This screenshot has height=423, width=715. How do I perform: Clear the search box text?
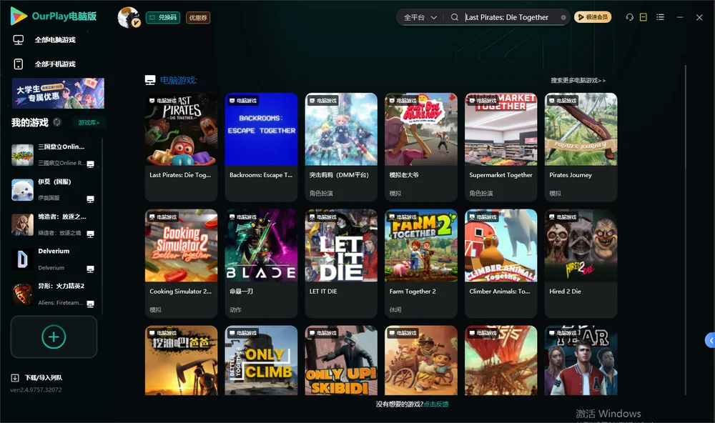tap(563, 18)
